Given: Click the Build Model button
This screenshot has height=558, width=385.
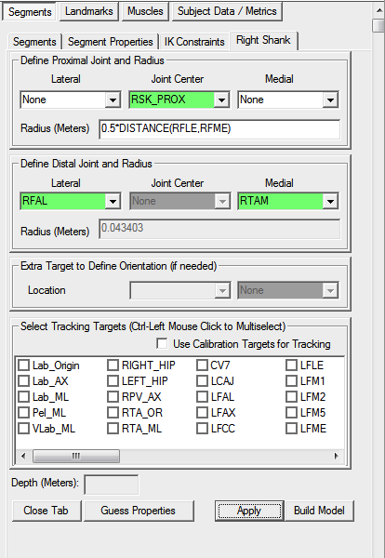Looking at the screenshot, I should [319, 511].
